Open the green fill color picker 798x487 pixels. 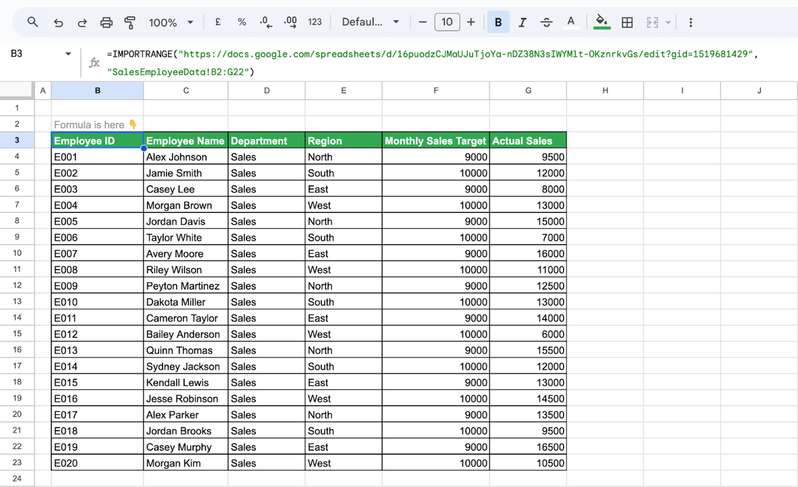click(x=602, y=22)
